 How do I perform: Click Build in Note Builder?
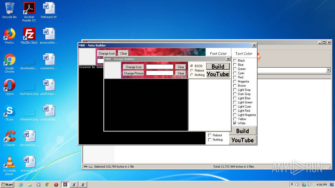click(x=242, y=131)
